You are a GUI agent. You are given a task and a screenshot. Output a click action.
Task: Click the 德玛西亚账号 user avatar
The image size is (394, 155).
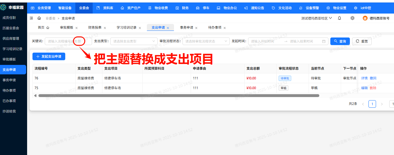click(x=365, y=18)
